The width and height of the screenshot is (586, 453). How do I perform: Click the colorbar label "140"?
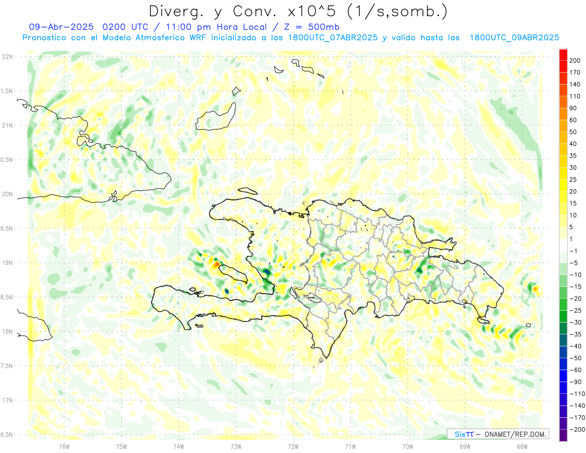point(574,85)
